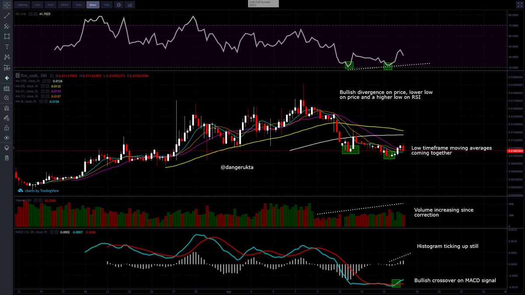This screenshot has width=525, height=295.
Task: Select the 6hour interval tab
Action: (93, 5)
